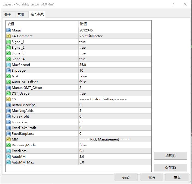Click the integer icon beside Slippage
Image resolution: width=192 pixels, height=184 pixels.
[8, 71]
